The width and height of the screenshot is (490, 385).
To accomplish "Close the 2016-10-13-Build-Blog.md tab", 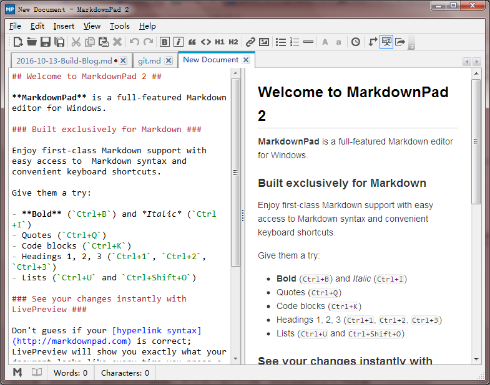I will (124, 60).
